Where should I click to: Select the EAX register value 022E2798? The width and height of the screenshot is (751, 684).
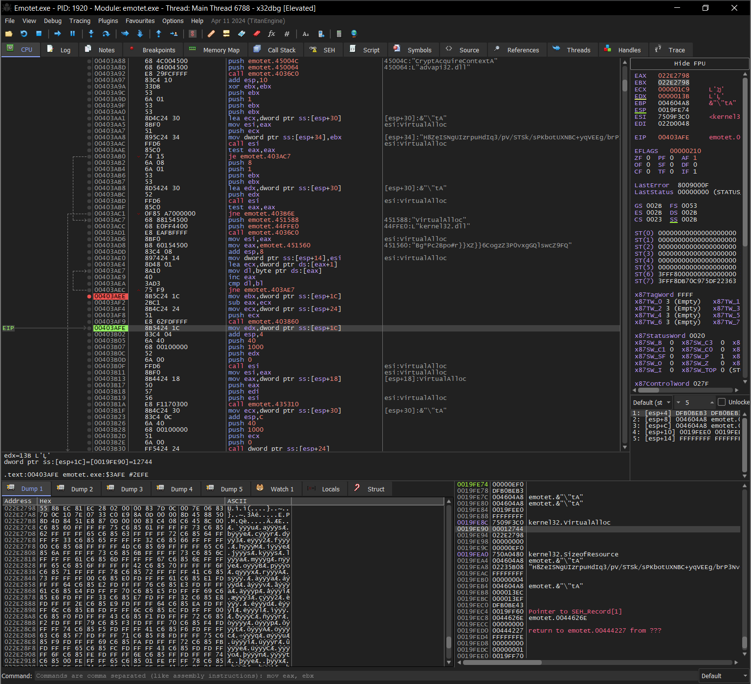(x=673, y=76)
